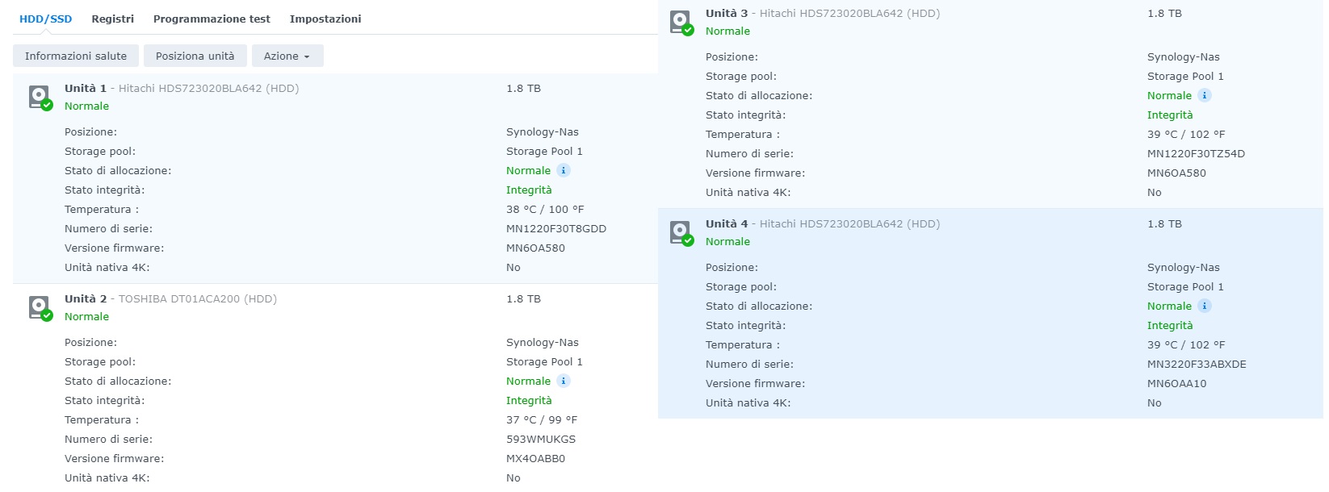The width and height of the screenshot is (1329, 492).
Task: Switch to the Registri tab
Action: click(112, 19)
